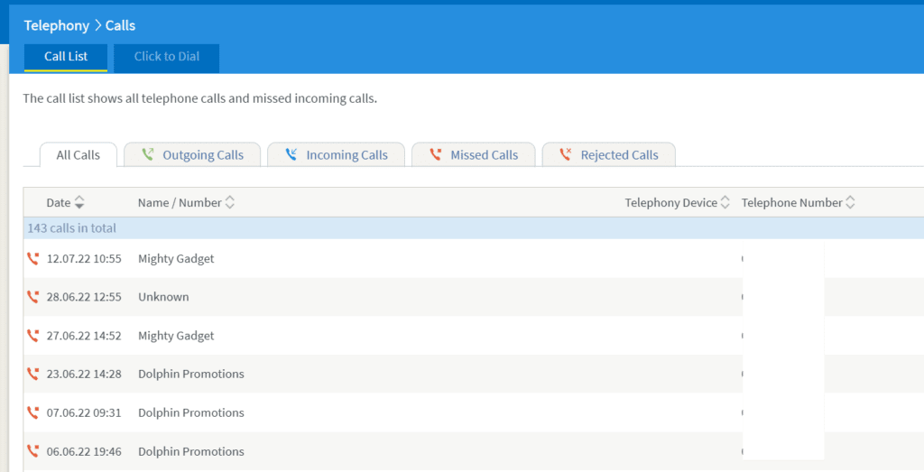Click missed call icon for 12.07.22 10:55
Image resolution: width=924 pixels, height=472 pixels.
(33, 259)
